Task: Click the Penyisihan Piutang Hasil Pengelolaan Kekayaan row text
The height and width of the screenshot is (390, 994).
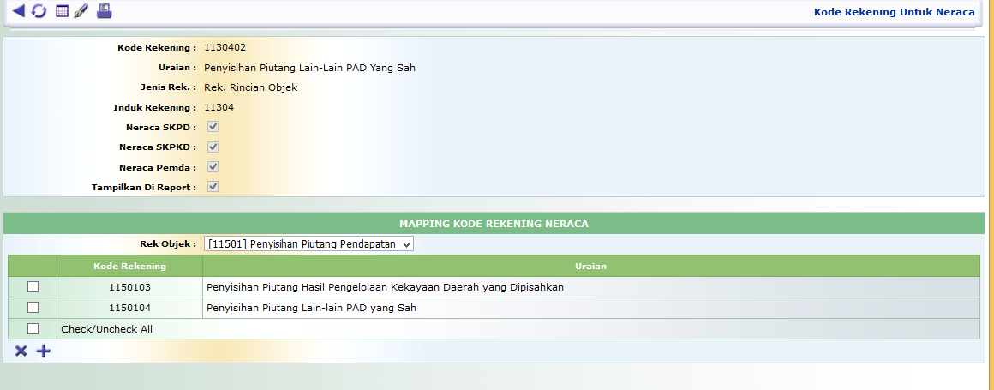Action: [x=385, y=287]
